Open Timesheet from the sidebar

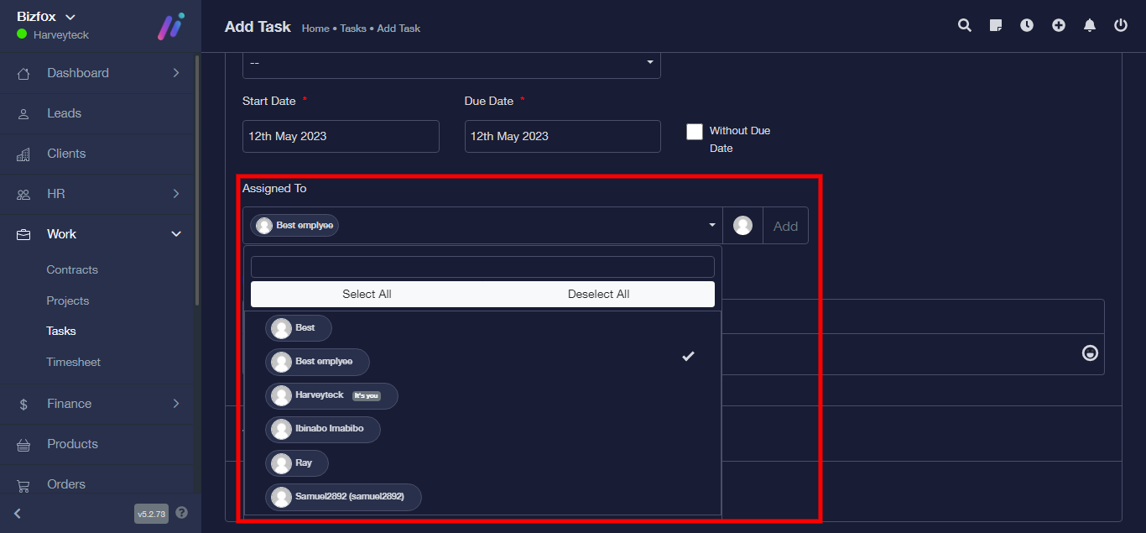73,362
